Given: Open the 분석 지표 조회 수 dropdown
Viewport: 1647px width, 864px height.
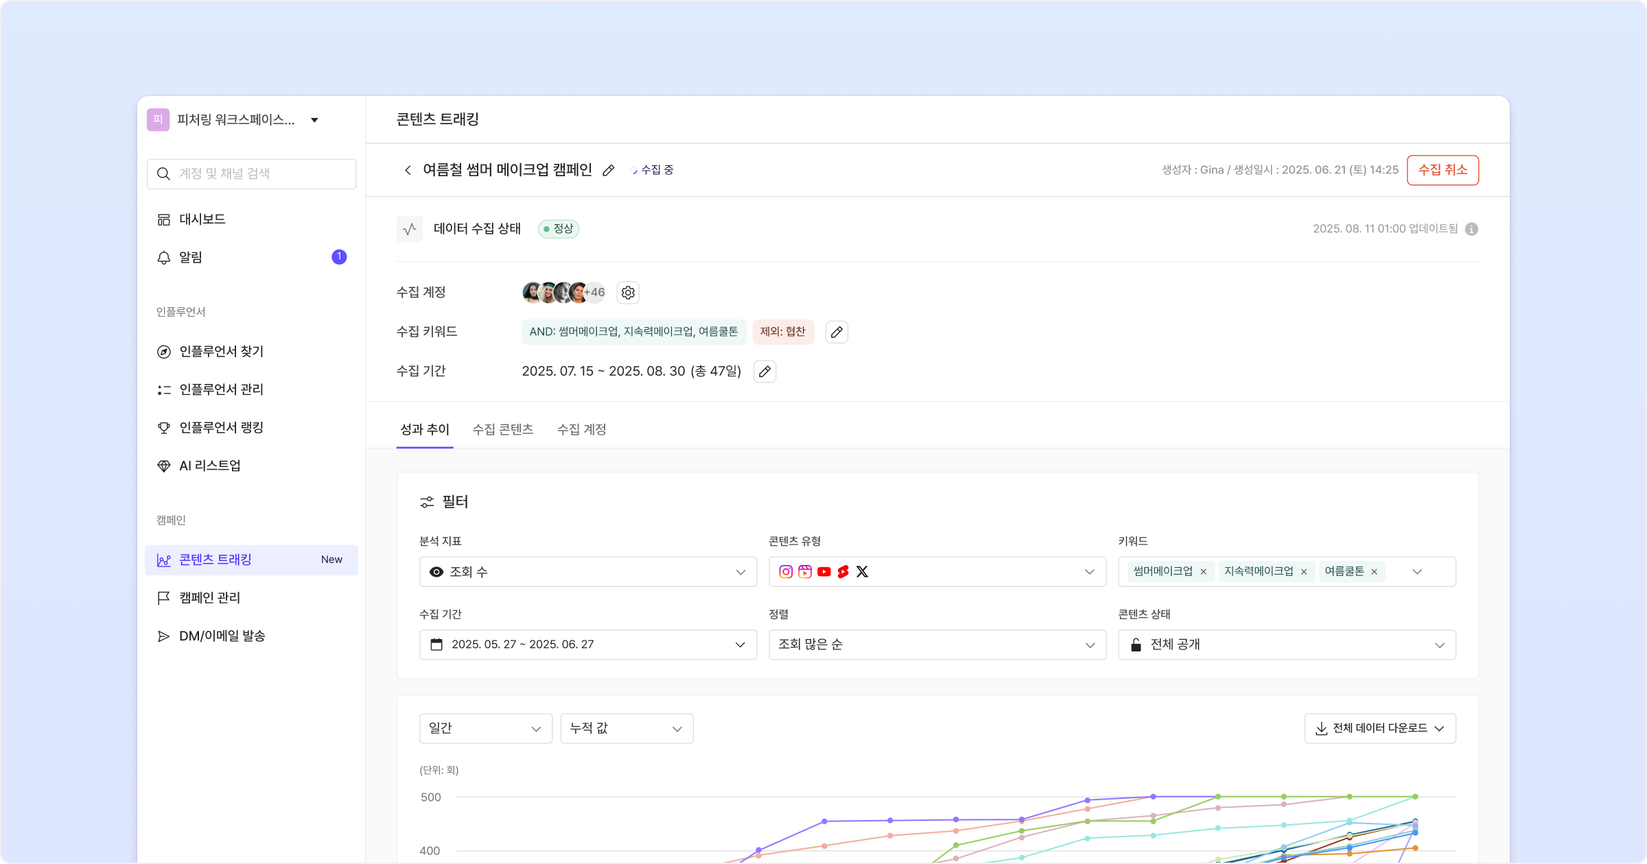Looking at the screenshot, I should click(587, 572).
